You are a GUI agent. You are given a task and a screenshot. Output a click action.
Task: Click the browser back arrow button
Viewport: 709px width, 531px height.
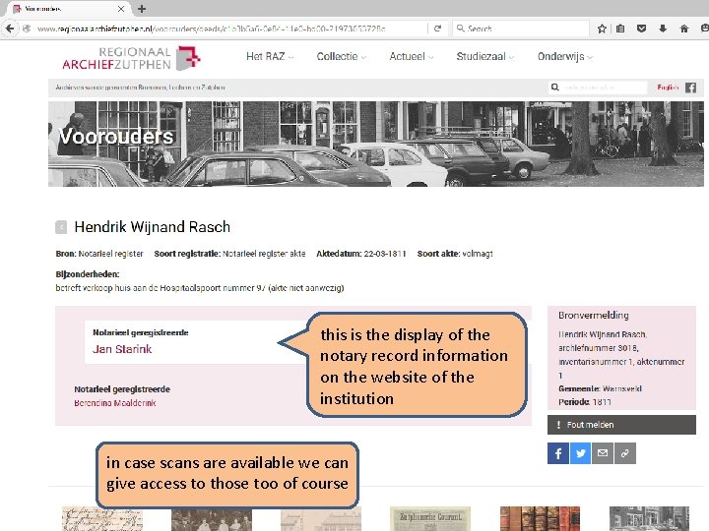tap(10, 29)
